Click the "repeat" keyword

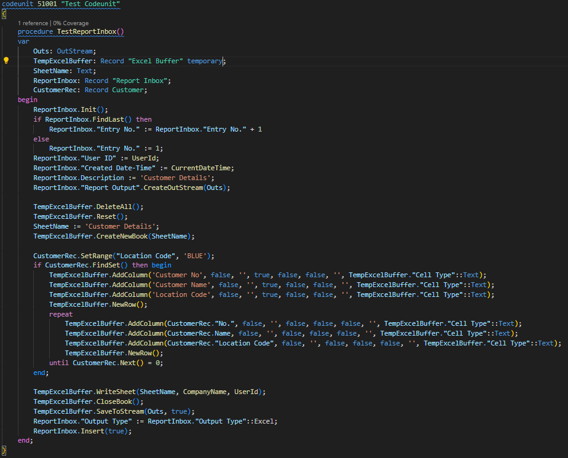click(61, 314)
